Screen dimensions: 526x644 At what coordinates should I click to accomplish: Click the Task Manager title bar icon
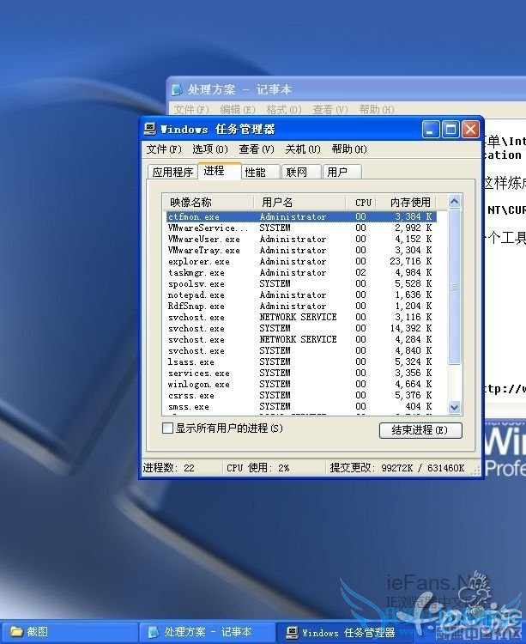click(150, 129)
